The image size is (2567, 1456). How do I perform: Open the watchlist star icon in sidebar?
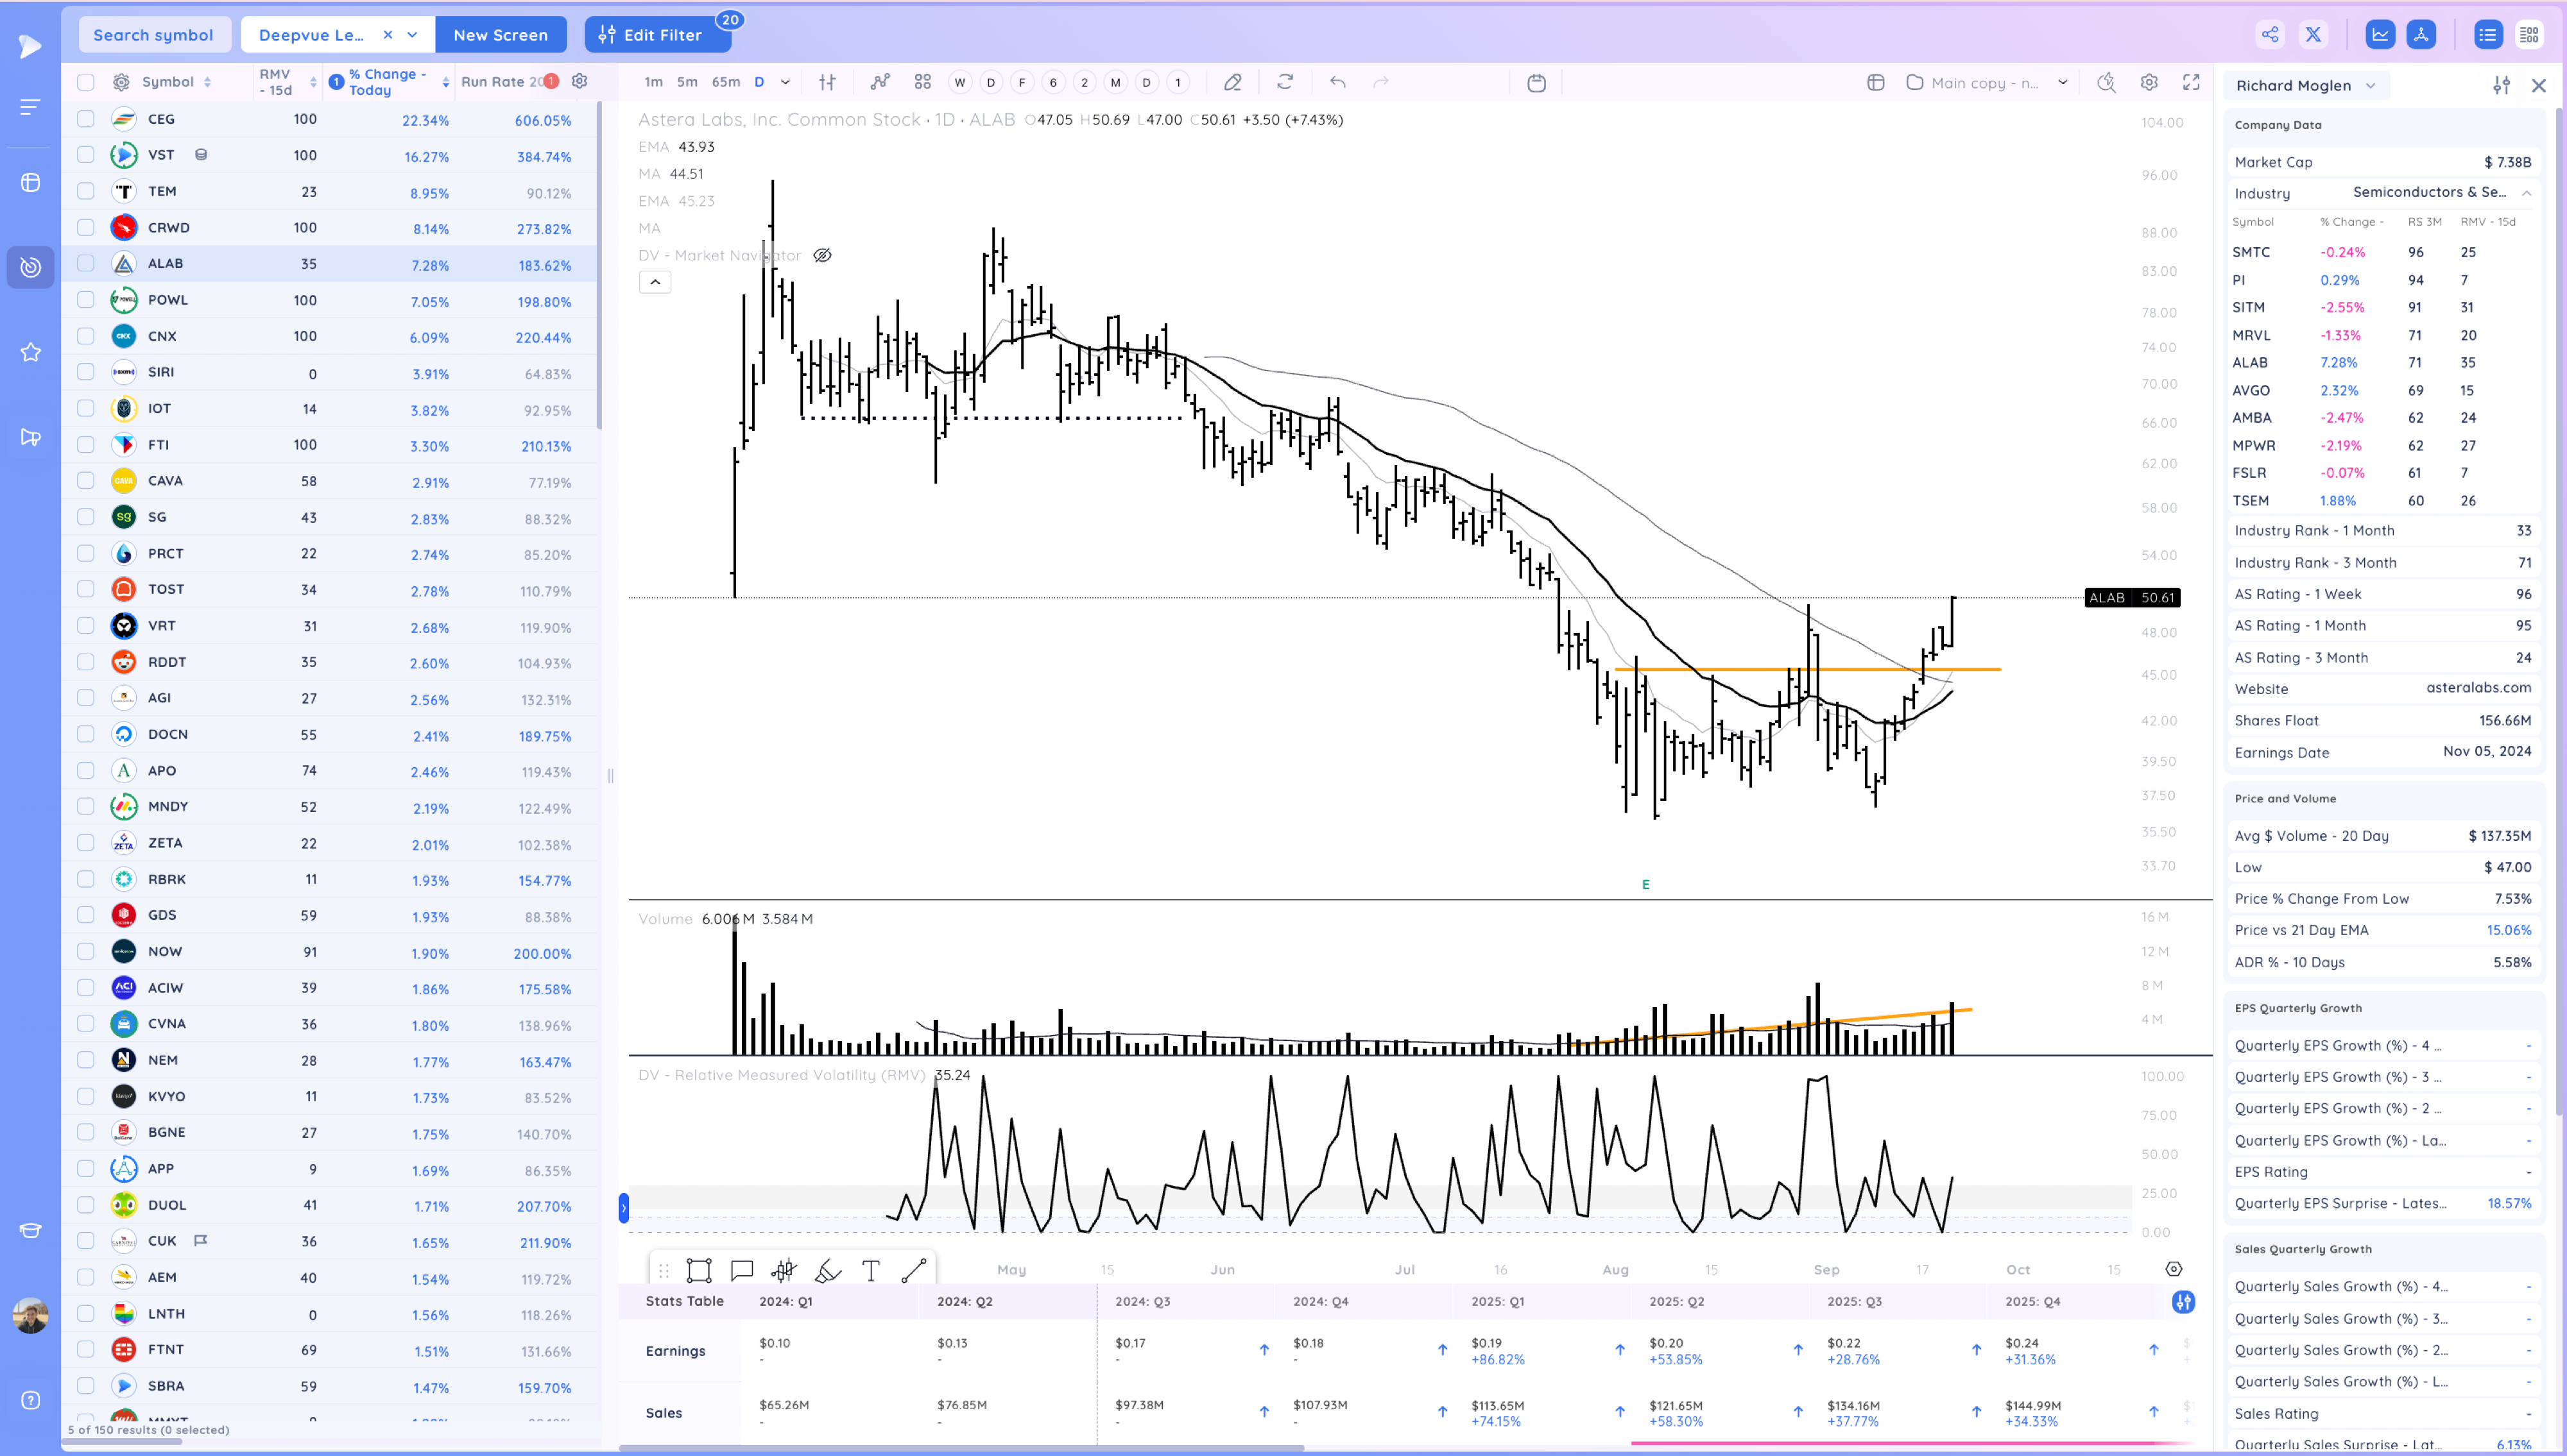[31, 352]
